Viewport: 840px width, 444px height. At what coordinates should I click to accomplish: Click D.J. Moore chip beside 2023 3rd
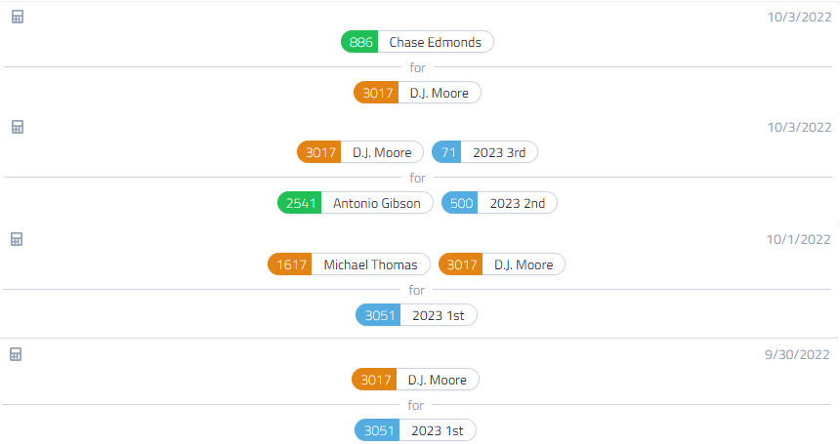(x=360, y=152)
